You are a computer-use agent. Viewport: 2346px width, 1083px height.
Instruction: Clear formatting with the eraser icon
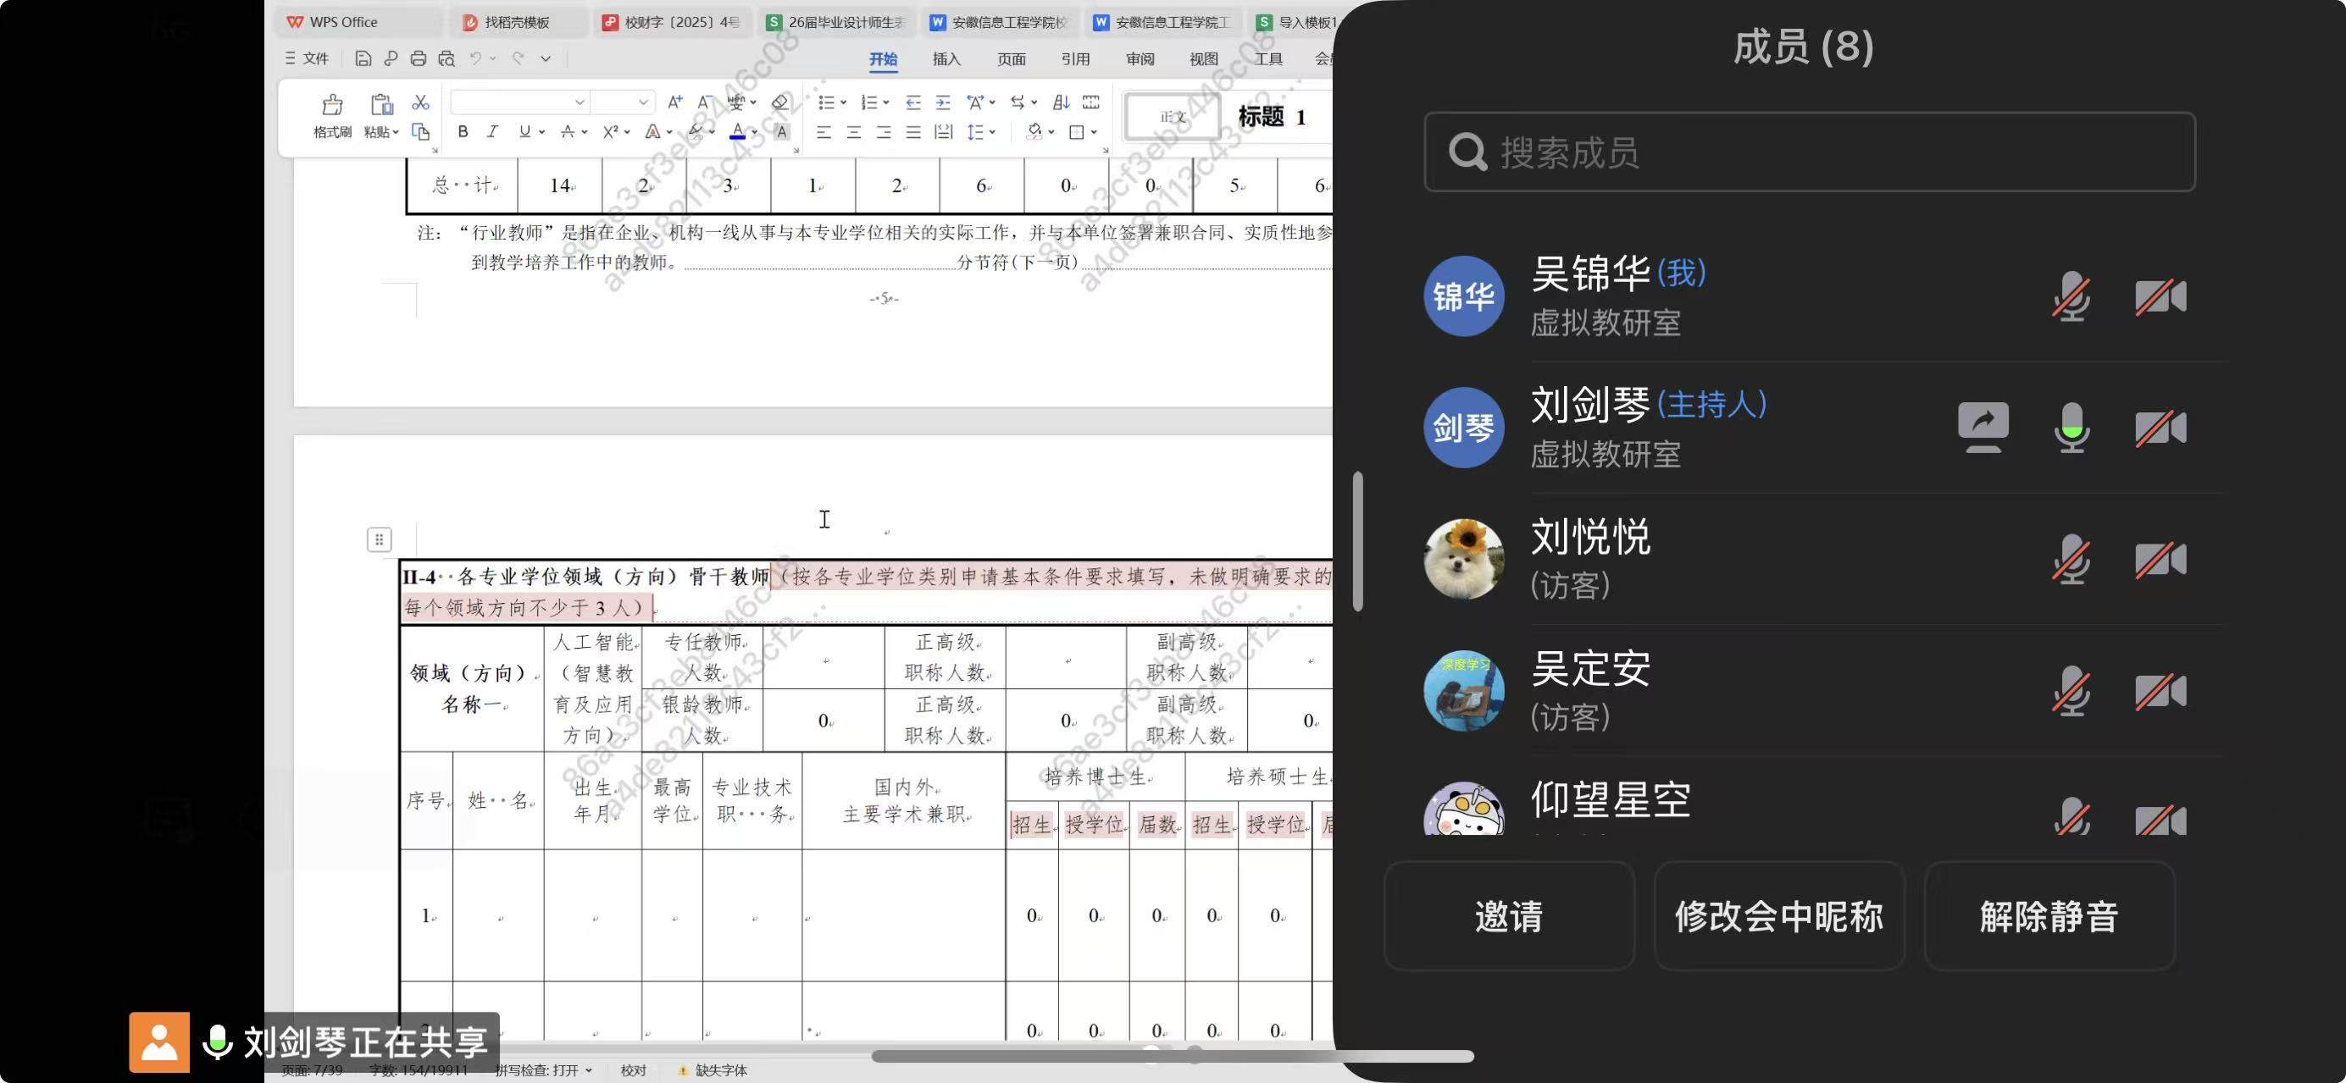click(779, 102)
